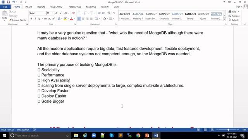This screenshot has height=139, width=248.
Task: Open the Font dialog launcher
Action: pos(75,24)
